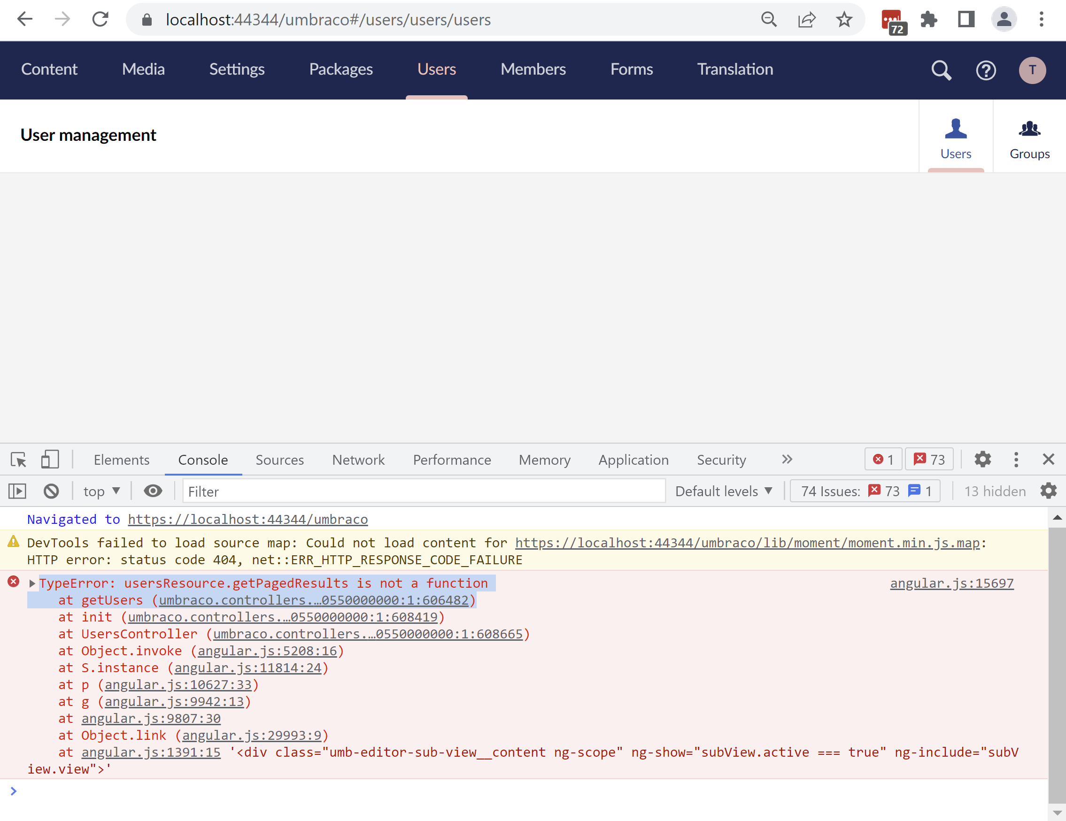The image size is (1066, 821).
Task: Open the Translation section
Action: pos(734,69)
